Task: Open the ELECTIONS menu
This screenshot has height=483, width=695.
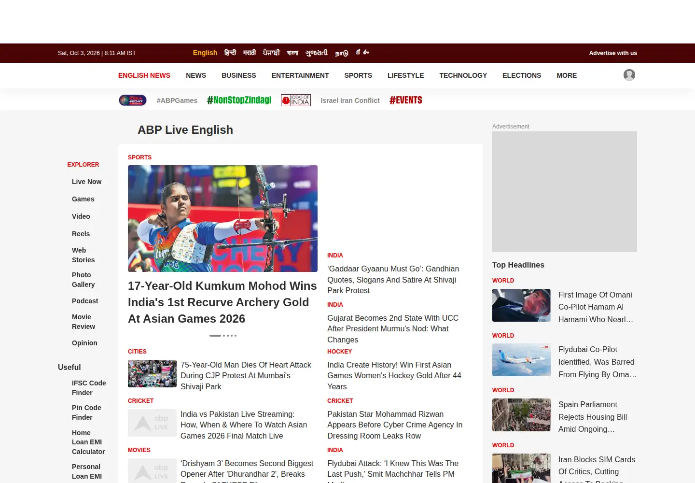Action: [522, 75]
